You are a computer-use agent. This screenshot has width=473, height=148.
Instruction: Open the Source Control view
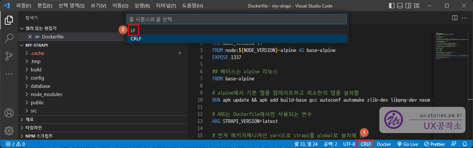9,56
